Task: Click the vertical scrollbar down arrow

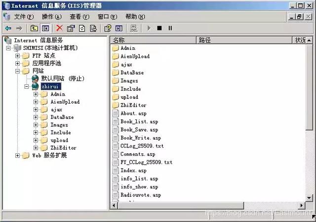Action: point(310,198)
